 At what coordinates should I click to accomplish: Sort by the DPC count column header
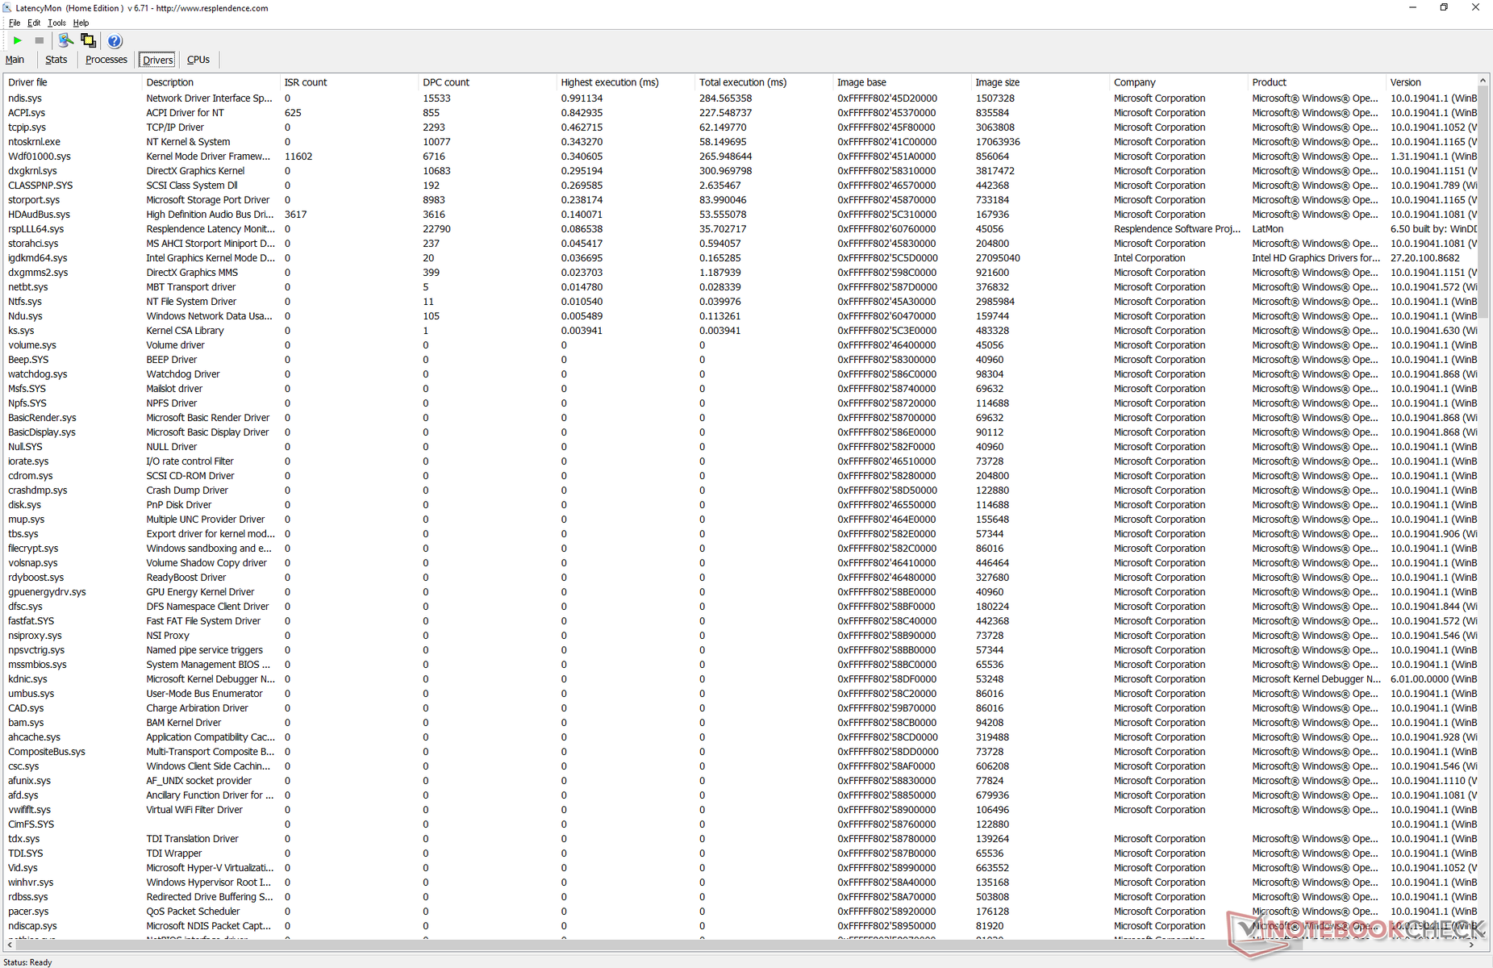(488, 82)
